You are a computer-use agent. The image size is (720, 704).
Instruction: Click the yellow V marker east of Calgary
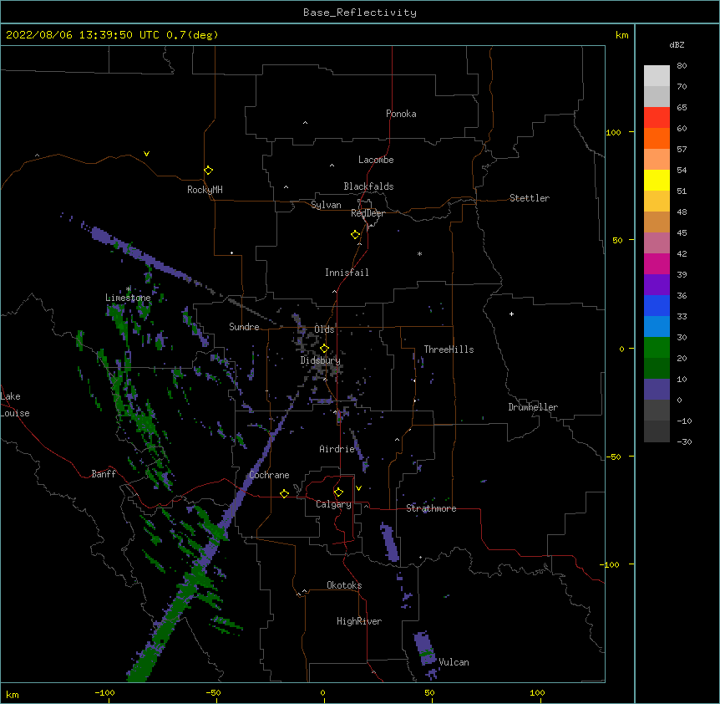(x=358, y=488)
